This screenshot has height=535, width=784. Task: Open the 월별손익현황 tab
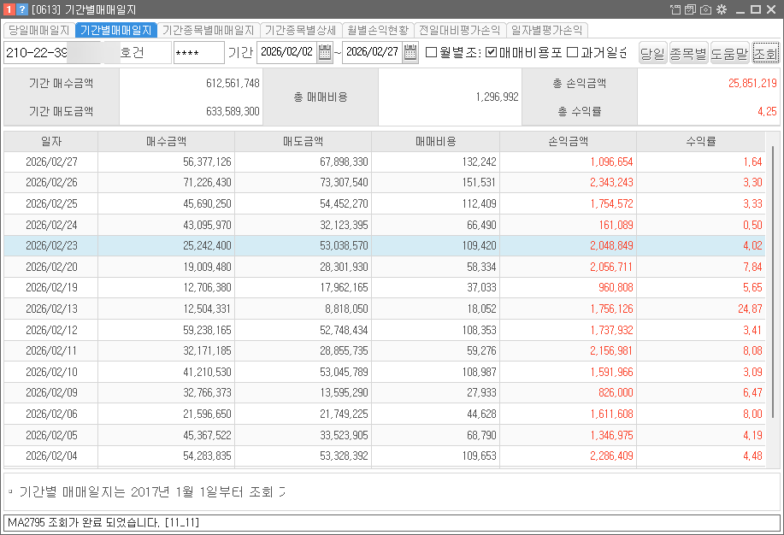pos(378,30)
